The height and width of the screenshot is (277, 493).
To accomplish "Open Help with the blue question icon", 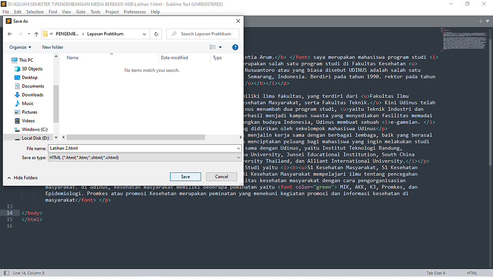I will pos(235,47).
